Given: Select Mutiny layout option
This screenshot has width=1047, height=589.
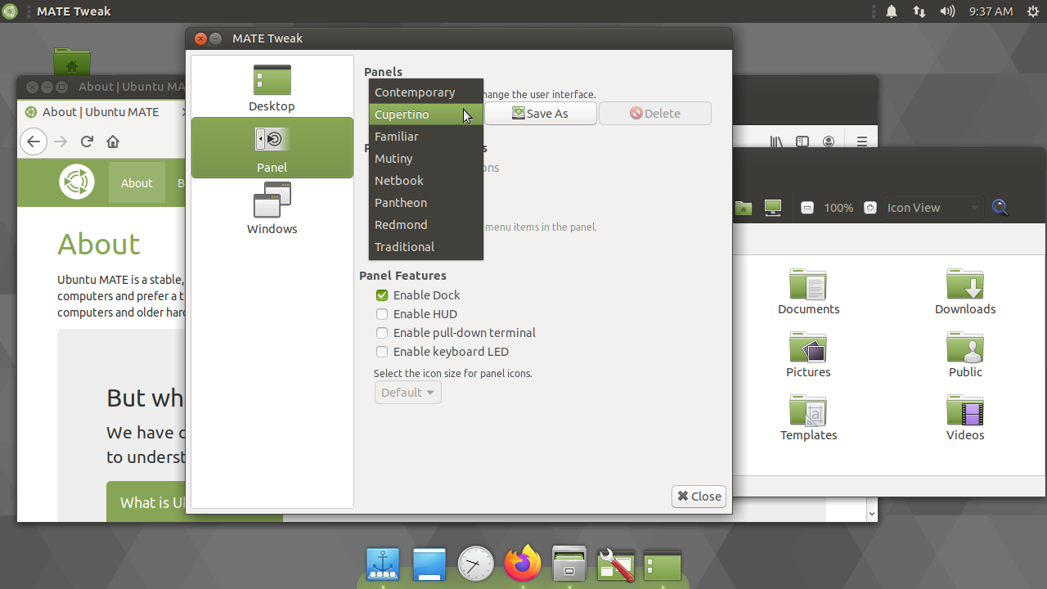Looking at the screenshot, I should click(426, 159).
